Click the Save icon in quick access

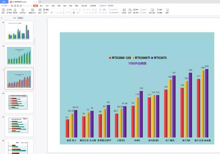click(12, 6)
